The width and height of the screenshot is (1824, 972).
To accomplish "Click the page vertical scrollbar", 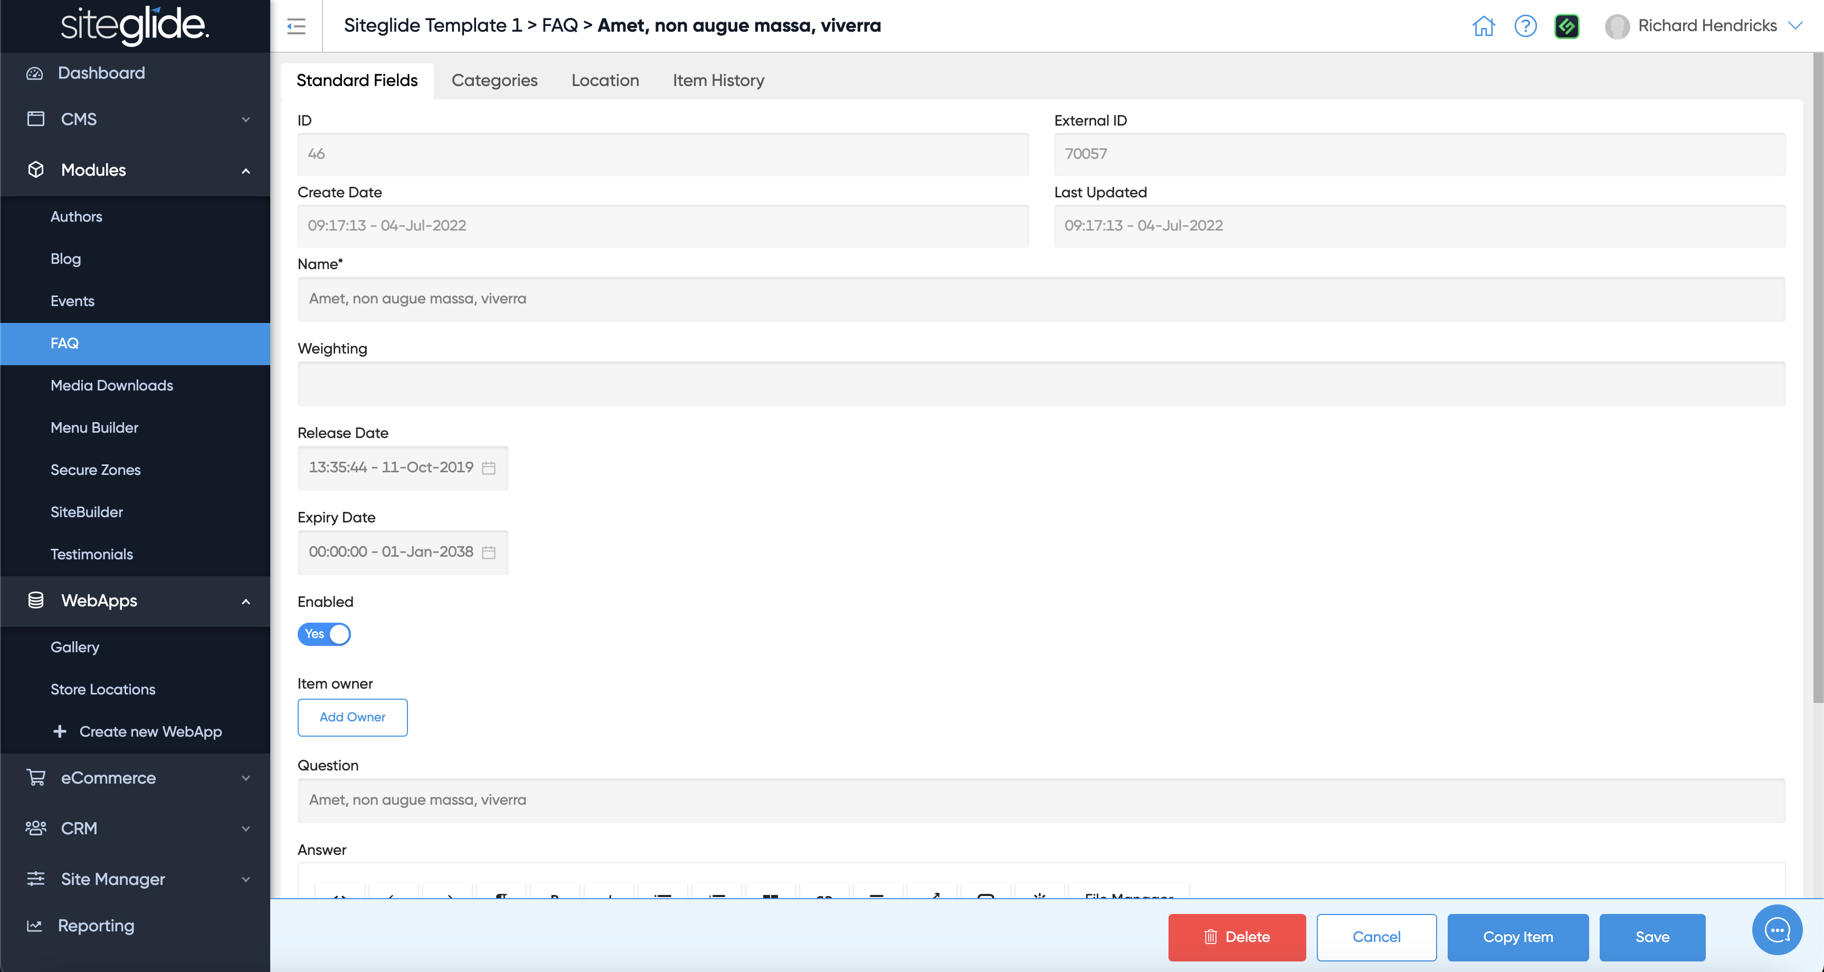I will tap(1817, 375).
